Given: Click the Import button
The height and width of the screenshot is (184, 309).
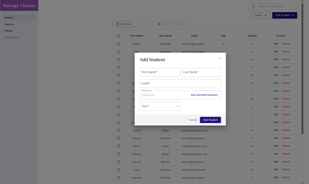Looking at the screenshot, I should coord(261,15).
